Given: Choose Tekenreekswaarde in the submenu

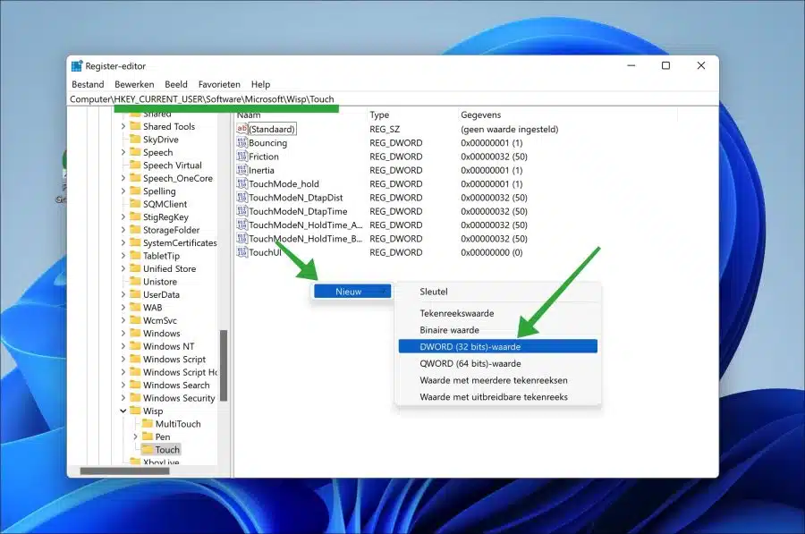Looking at the screenshot, I should click(x=457, y=313).
